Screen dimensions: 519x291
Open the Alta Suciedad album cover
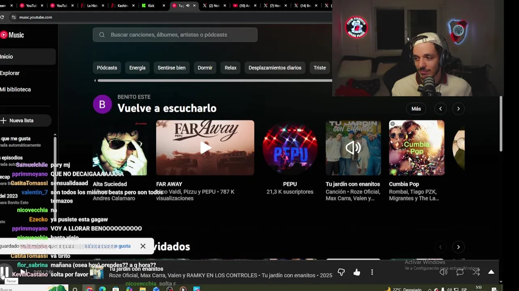click(x=120, y=148)
